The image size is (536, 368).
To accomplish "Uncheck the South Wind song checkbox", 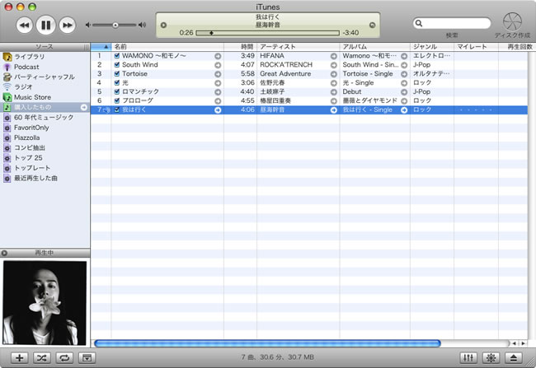I will (117, 64).
